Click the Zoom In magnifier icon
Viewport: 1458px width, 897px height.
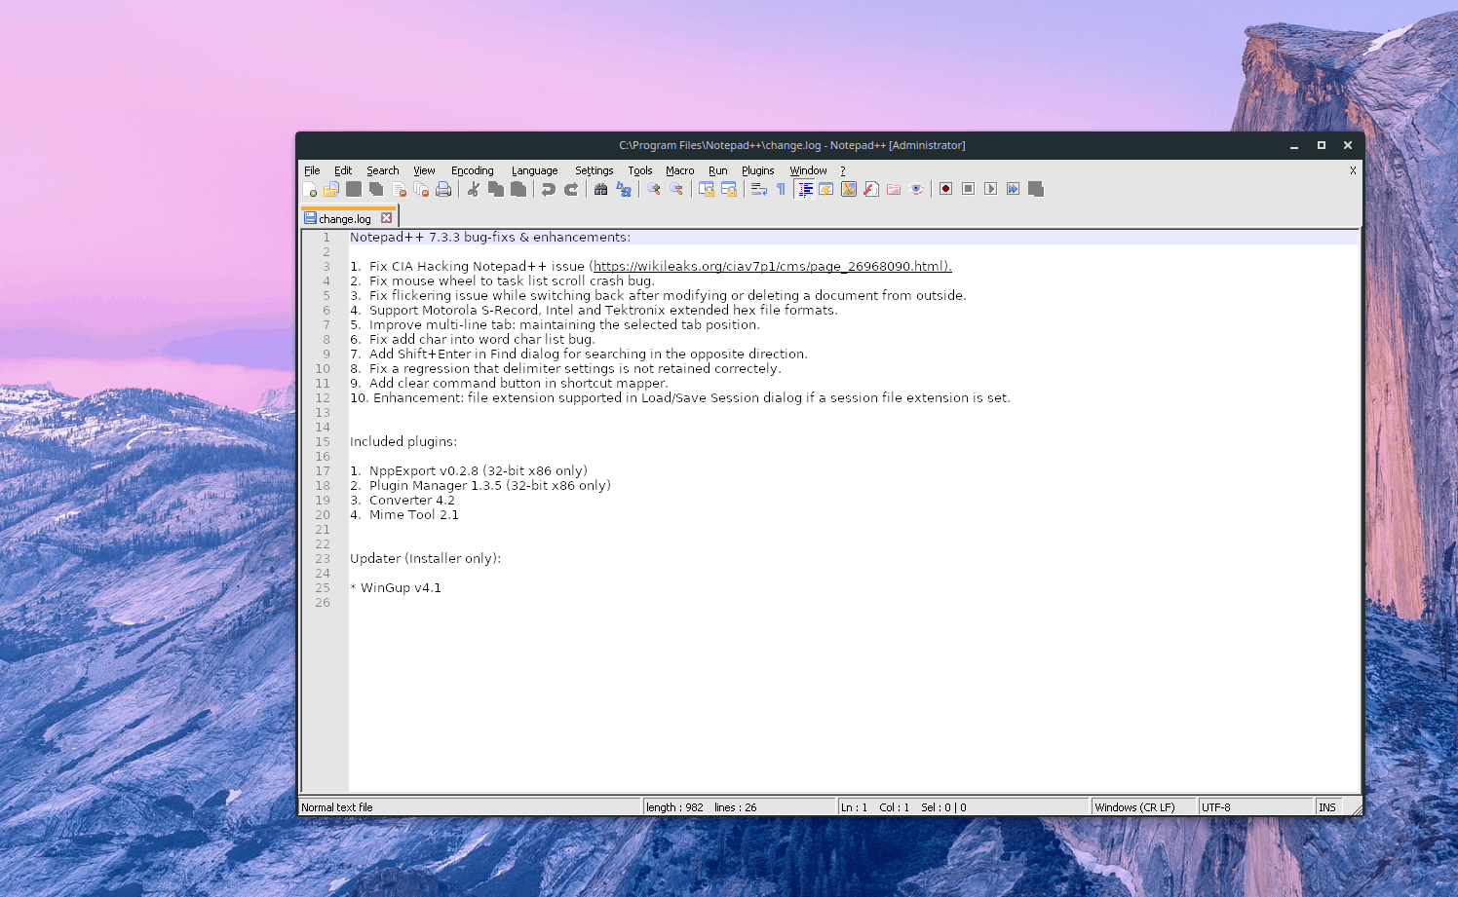[x=653, y=189]
